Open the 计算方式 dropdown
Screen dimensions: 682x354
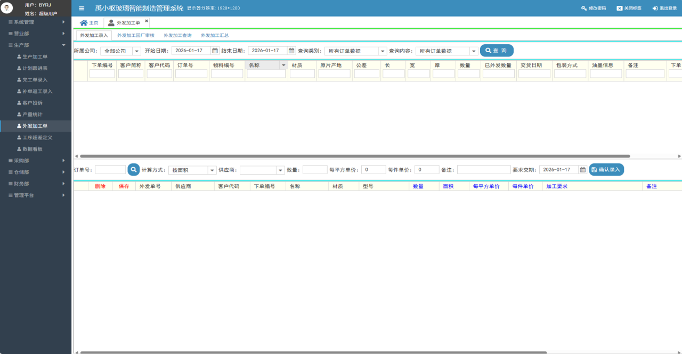pyautogui.click(x=212, y=170)
